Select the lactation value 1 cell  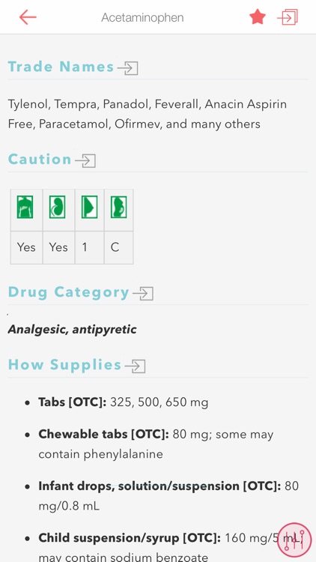(90, 247)
